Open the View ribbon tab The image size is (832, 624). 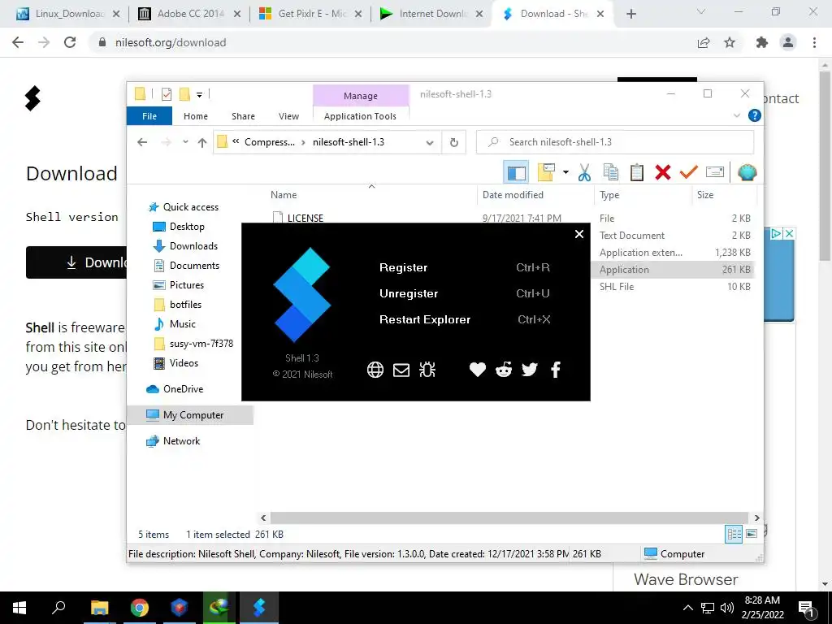[288, 116]
